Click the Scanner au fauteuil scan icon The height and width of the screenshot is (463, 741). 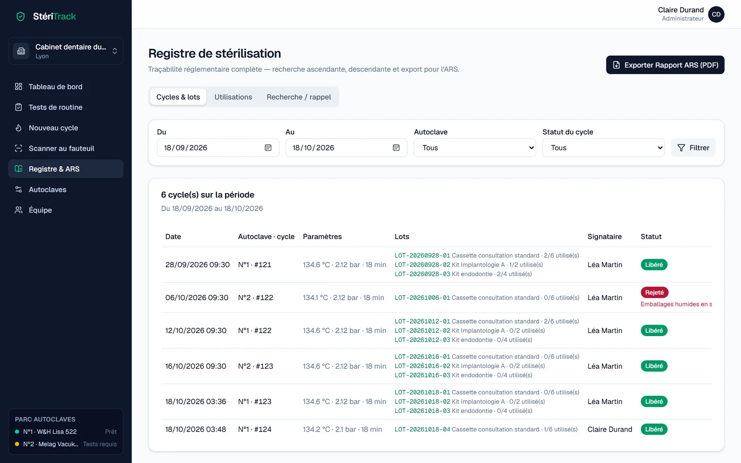[x=19, y=148]
